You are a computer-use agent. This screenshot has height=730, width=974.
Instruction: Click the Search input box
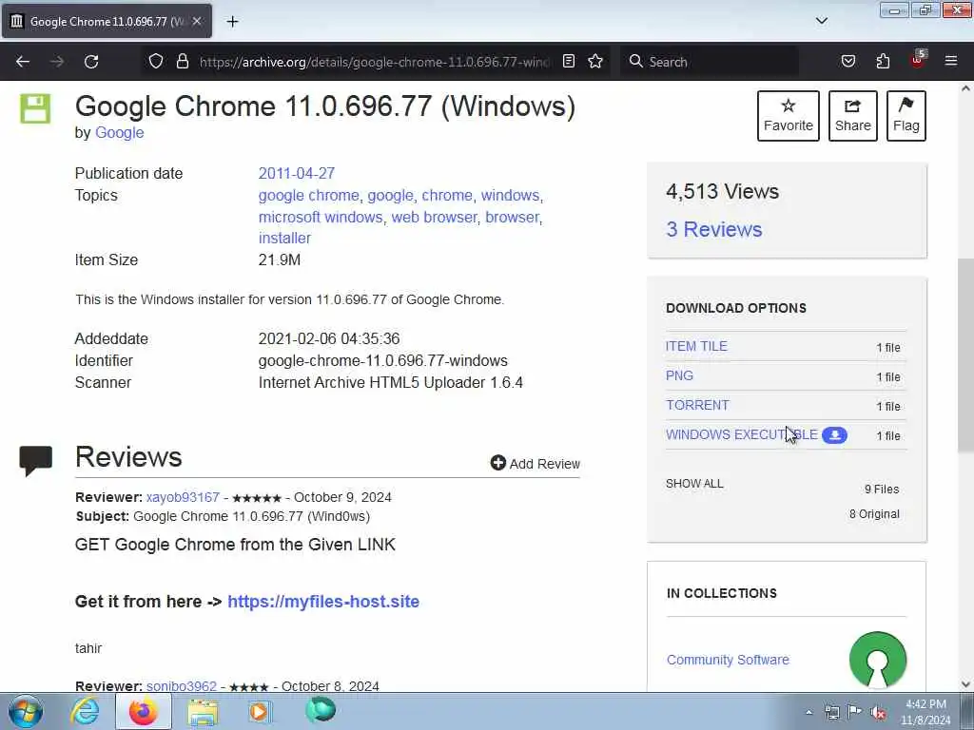[710, 62]
